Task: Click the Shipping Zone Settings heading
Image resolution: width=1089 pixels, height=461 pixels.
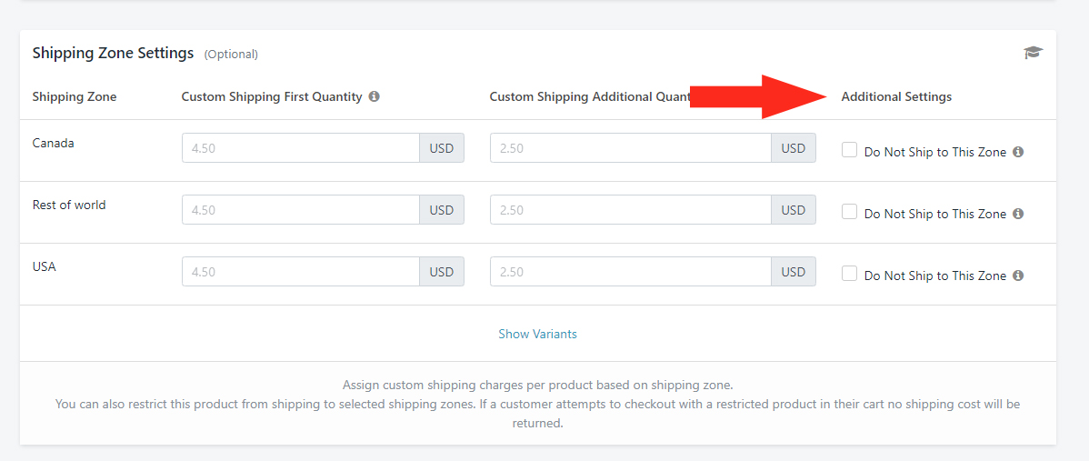Action: [x=113, y=53]
